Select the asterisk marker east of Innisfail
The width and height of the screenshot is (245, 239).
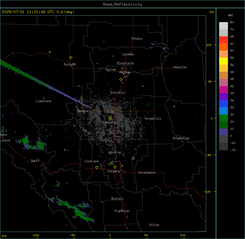(x=143, y=86)
